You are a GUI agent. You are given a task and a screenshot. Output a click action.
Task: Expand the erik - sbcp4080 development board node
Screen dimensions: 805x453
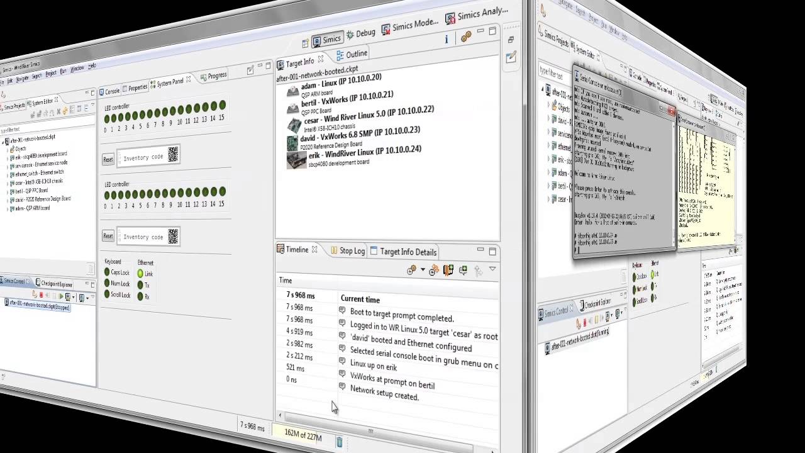[x=9, y=157]
